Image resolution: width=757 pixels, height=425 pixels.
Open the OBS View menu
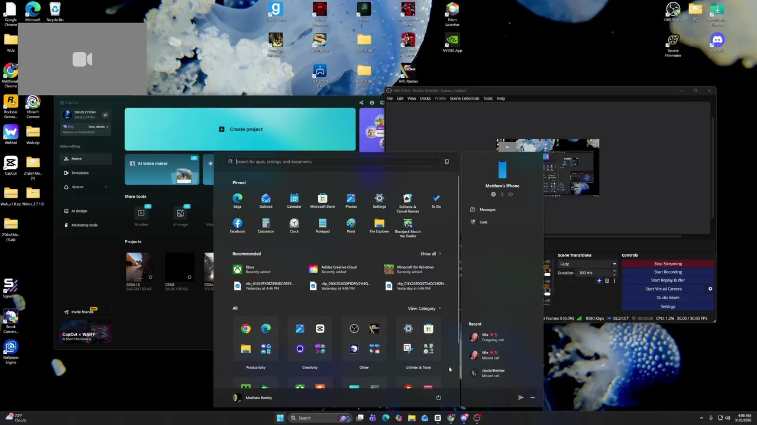[x=412, y=99]
